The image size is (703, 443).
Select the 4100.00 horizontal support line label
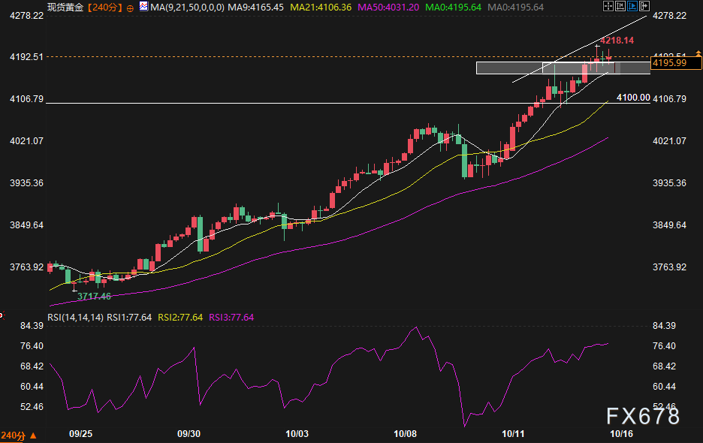[x=632, y=98]
